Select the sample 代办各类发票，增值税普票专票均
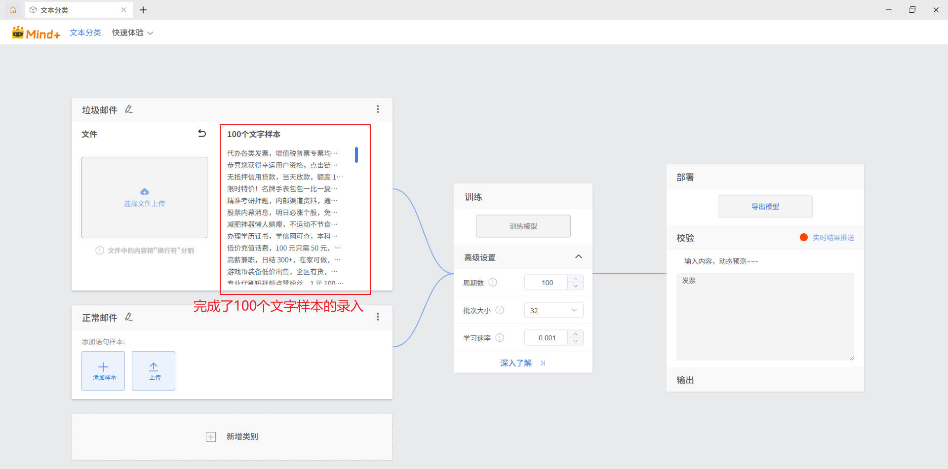948x469 pixels. [282, 153]
